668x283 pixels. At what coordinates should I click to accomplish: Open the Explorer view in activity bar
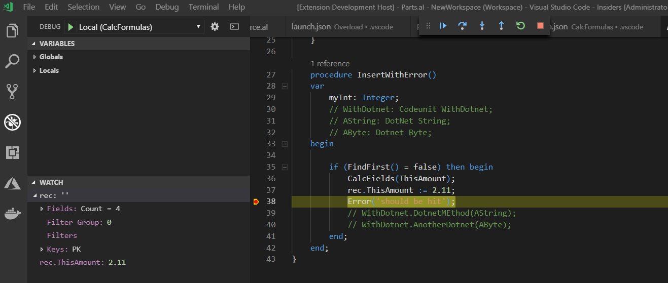click(12, 30)
